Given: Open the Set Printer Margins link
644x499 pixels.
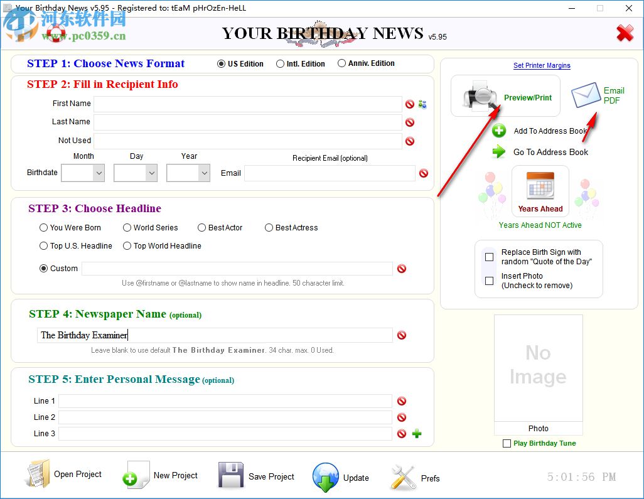Looking at the screenshot, I should (x=541, y=65).
